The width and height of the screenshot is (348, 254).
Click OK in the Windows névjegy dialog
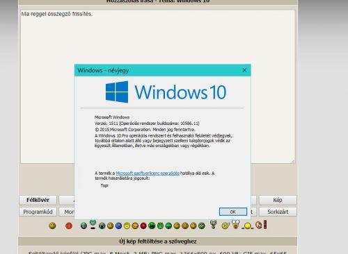click(x=233, y=212)
